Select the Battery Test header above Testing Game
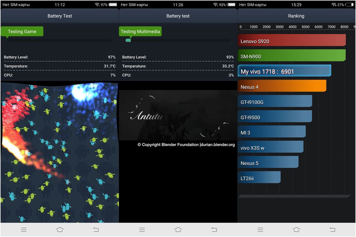This screenshot has height=237, width=356. (60, 16)
